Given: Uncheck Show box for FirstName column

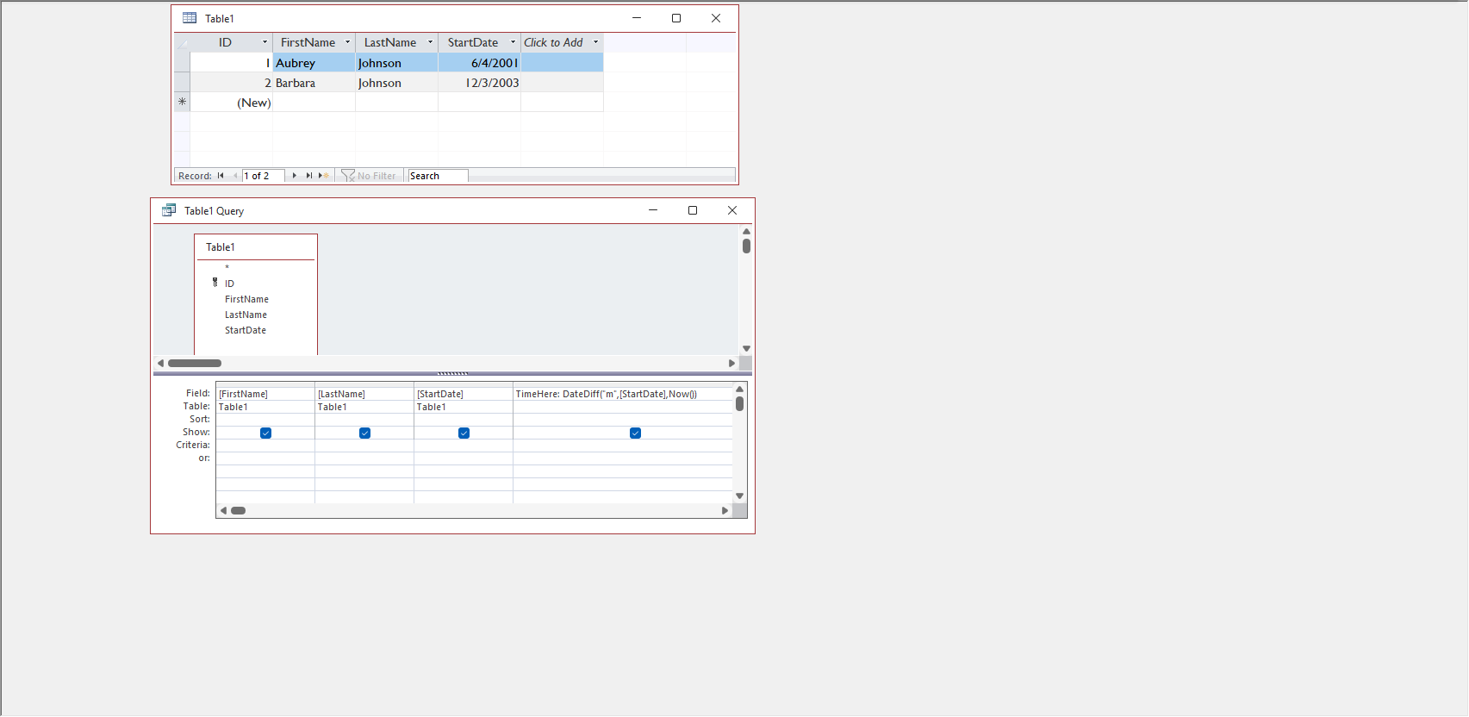Looking at the screenshot, I should pos(265,433).
